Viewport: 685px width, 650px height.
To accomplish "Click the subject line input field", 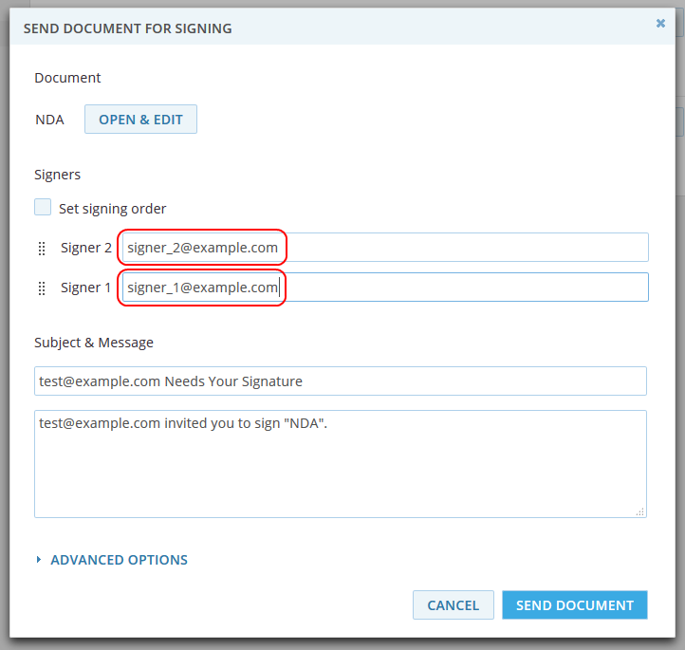I will pos(341,381).
